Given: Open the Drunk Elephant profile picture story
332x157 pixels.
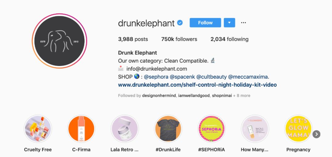Looking at the screenshot, I should coord(59,41).
